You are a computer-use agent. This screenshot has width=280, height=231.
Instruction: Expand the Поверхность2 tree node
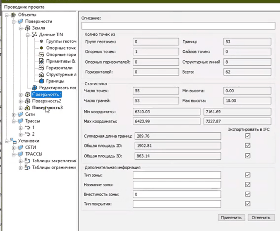(x=20, y=101)
